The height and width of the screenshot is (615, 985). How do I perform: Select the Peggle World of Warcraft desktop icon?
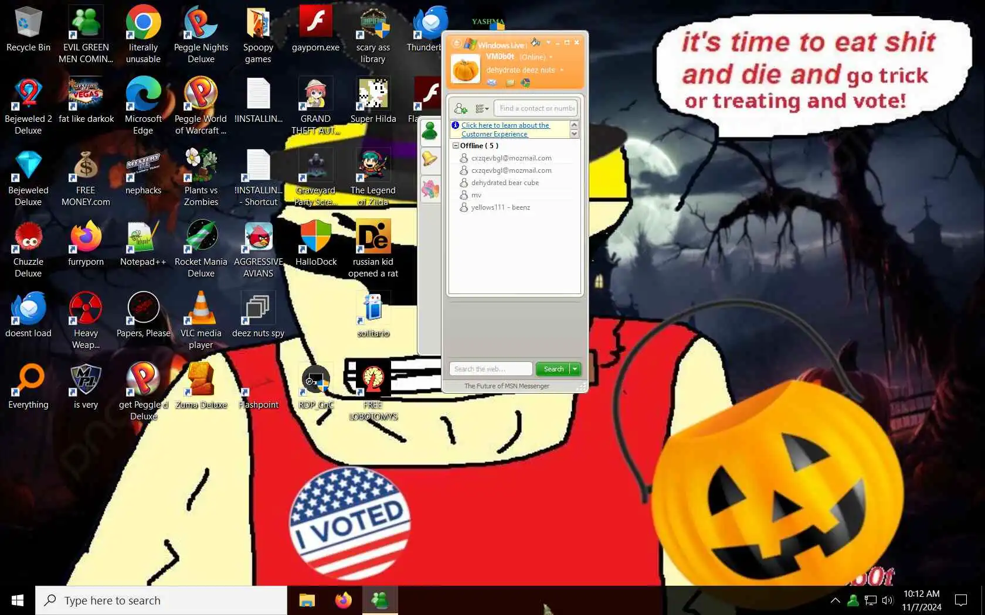(201, 105)
